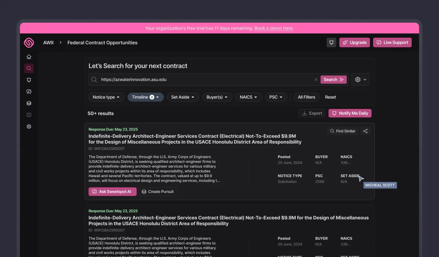Expand the Buyer(s) filter
Image resolution: width=439 pixels, height=257 pixels.
coord(217,97)
